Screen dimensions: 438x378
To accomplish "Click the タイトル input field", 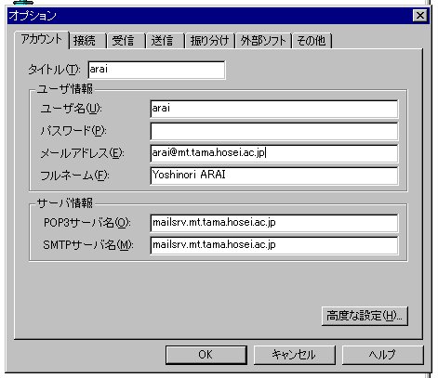I will pyautogui.click(x=156, y=70).
